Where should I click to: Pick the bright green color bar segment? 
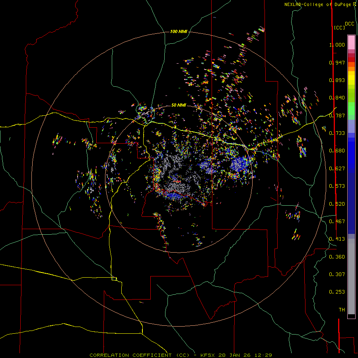(351, 108)
